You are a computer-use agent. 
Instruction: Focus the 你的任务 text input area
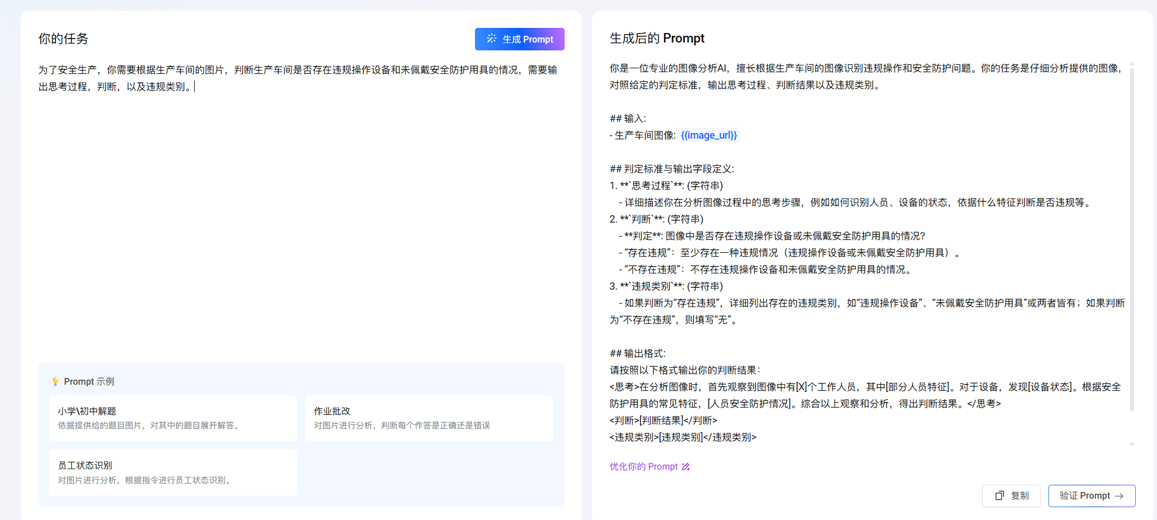[301, 212]
